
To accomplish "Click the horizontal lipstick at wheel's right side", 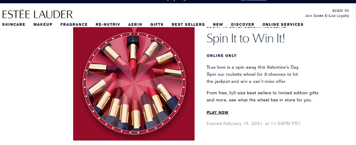I will click(165, 73).
